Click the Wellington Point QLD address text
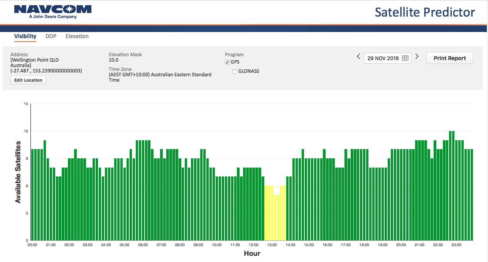Image resolution: width=488 pixels, height=262 pixels. tap(35, 60)
